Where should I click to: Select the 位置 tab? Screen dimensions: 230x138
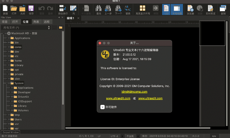[x=26, y=22]
